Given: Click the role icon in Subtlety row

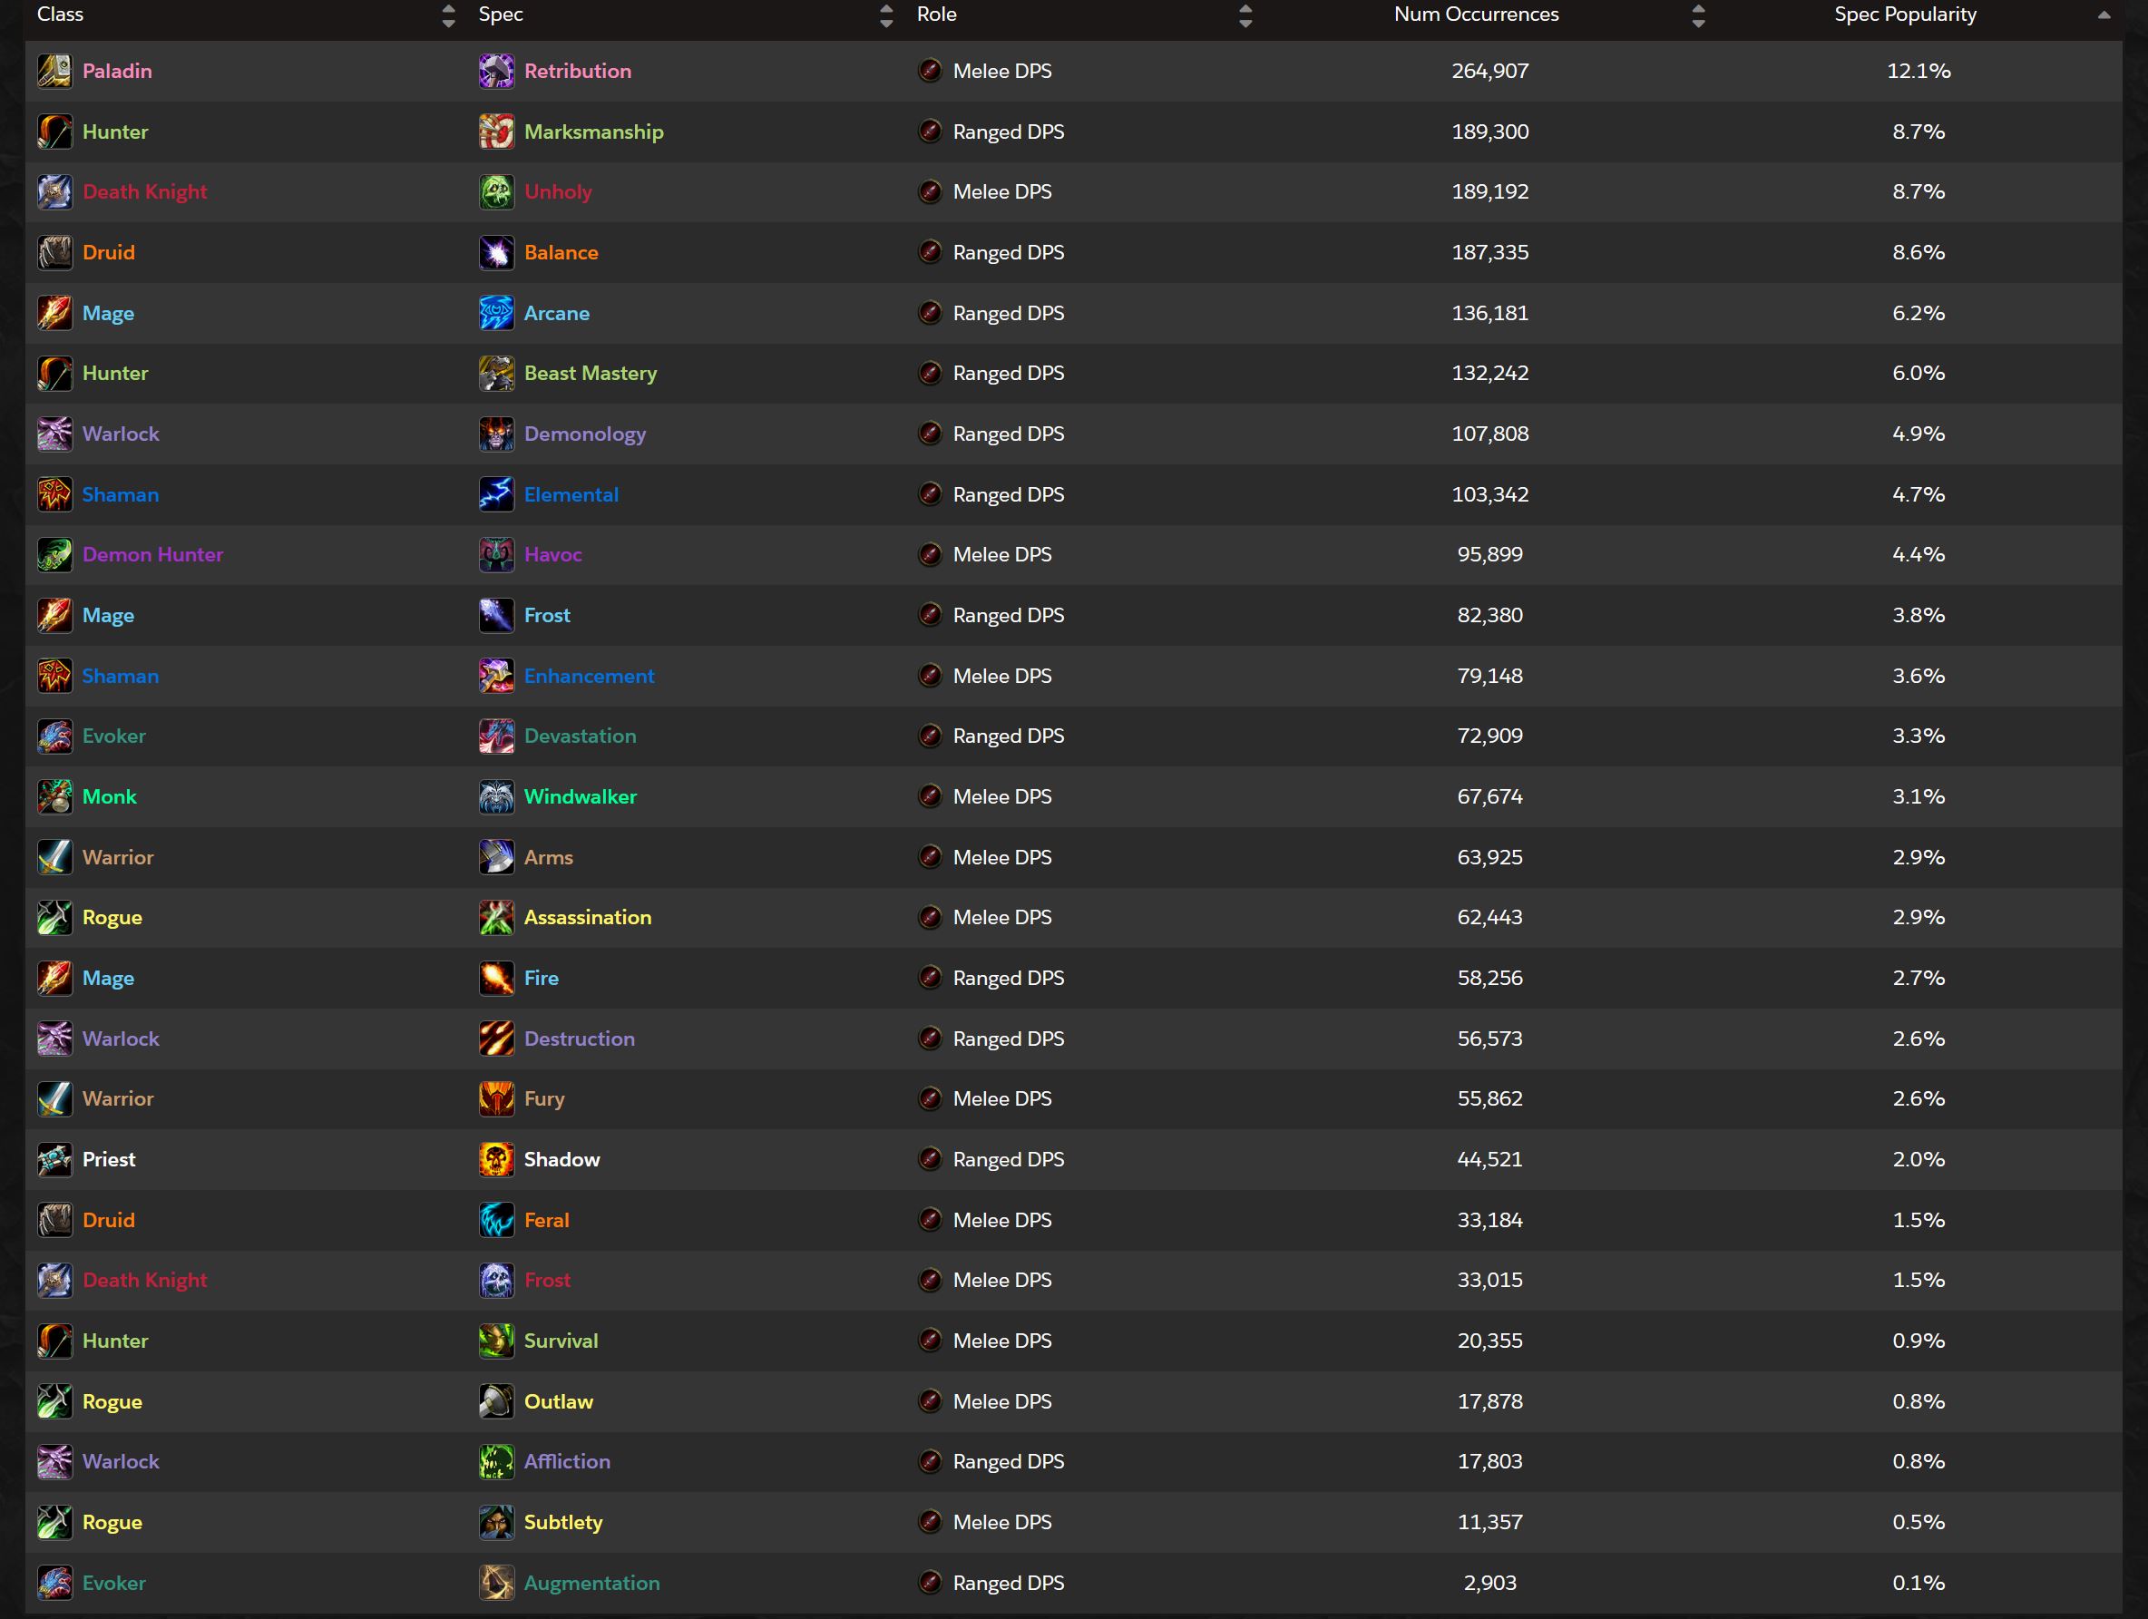Looking at the screenshot, I should tap(931, 1522).
